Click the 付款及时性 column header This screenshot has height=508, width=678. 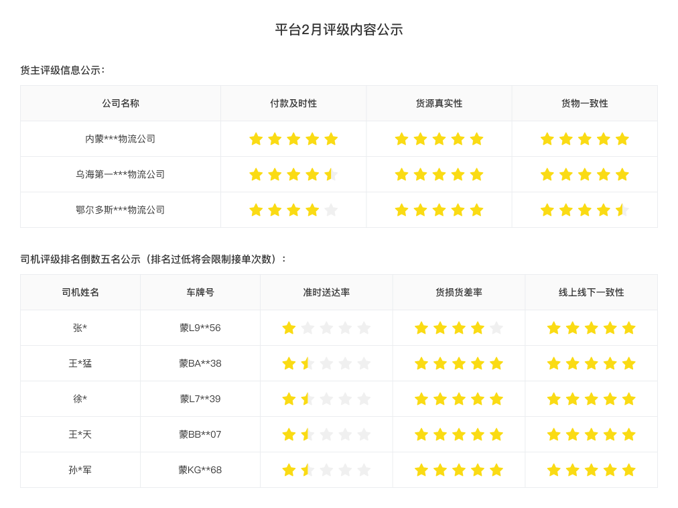point(293,103)
